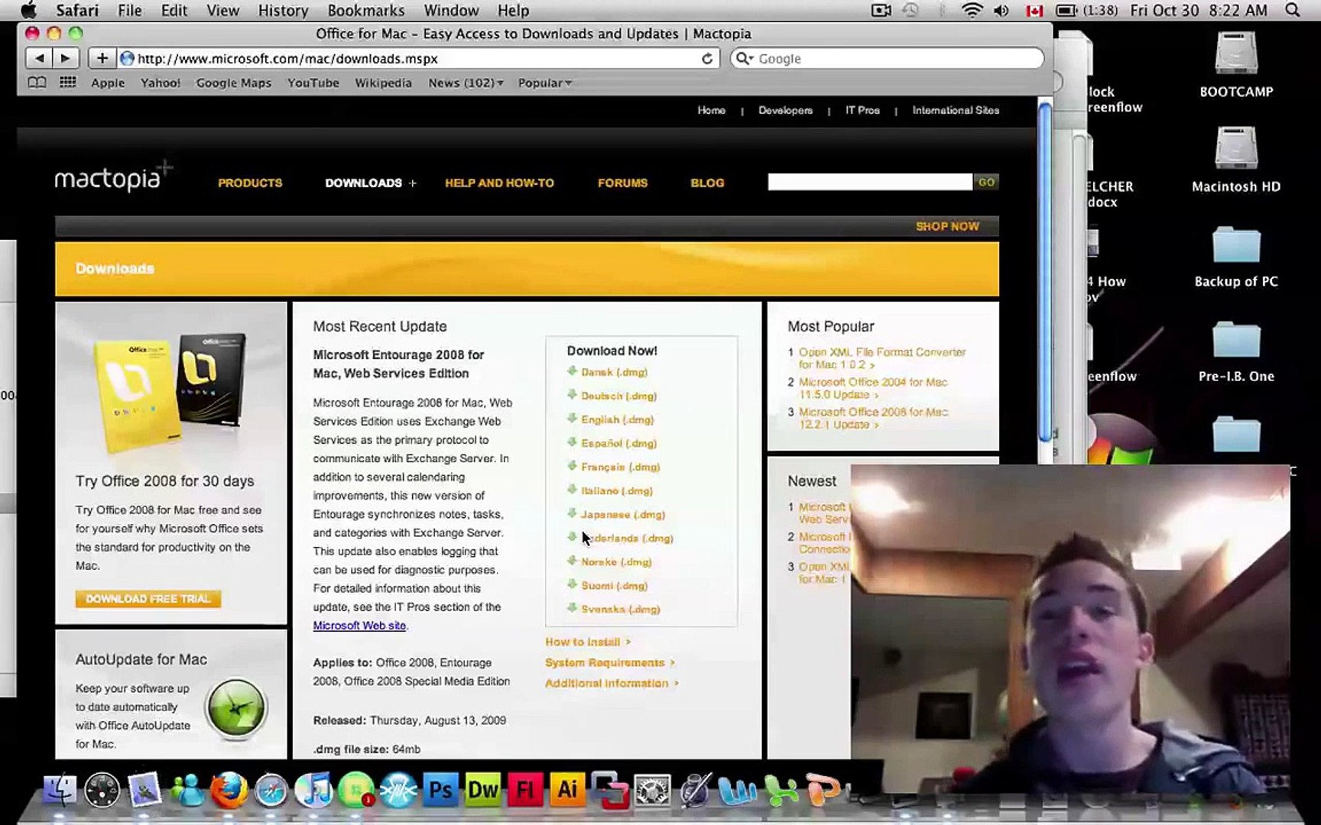Click the Download Free Trial button
This screenshot has width=1321, height=825.
[148, 599]
